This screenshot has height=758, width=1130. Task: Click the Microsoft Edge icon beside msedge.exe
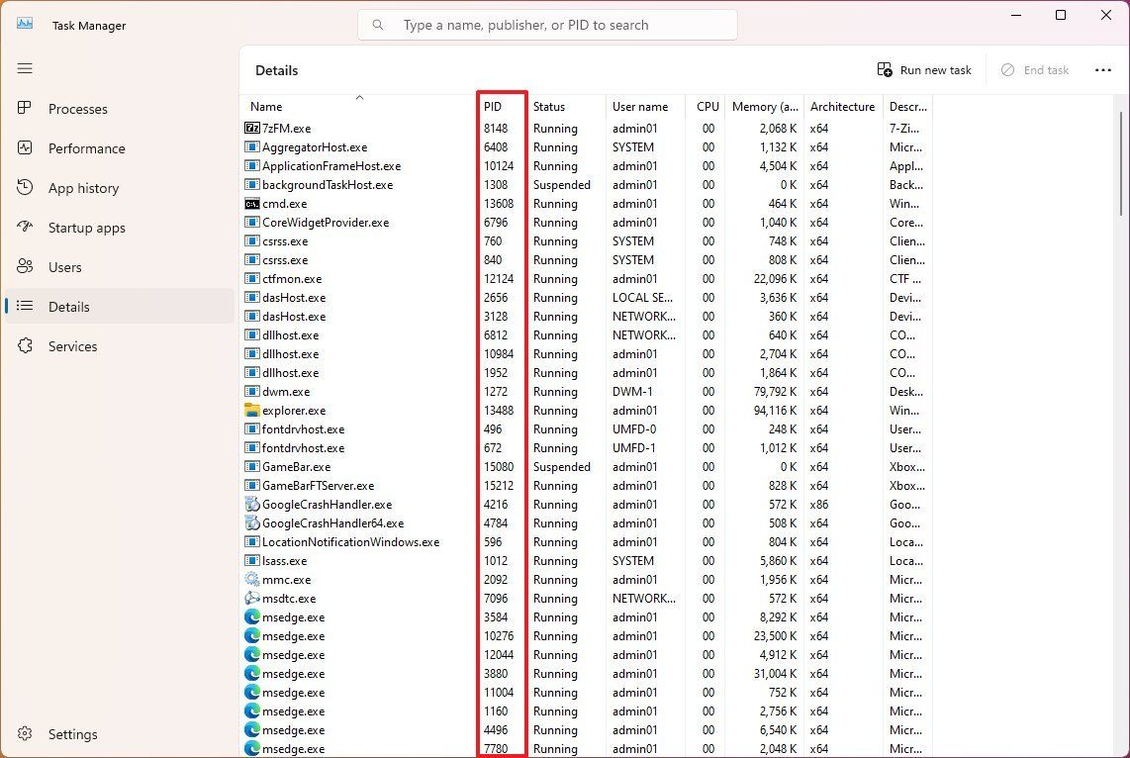coord(250,616)
